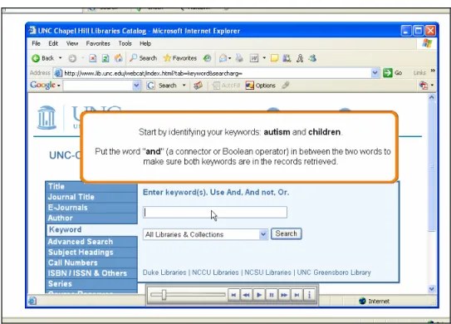Click the Research icon in toolbar
The width and height of the screenshot is (451, 324).
pyautogui.click(x=287, y=58)
